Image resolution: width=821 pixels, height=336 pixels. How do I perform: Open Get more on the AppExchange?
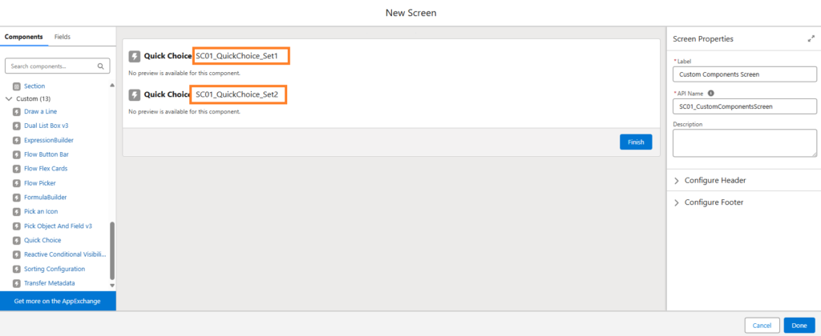tap(58, 302)
